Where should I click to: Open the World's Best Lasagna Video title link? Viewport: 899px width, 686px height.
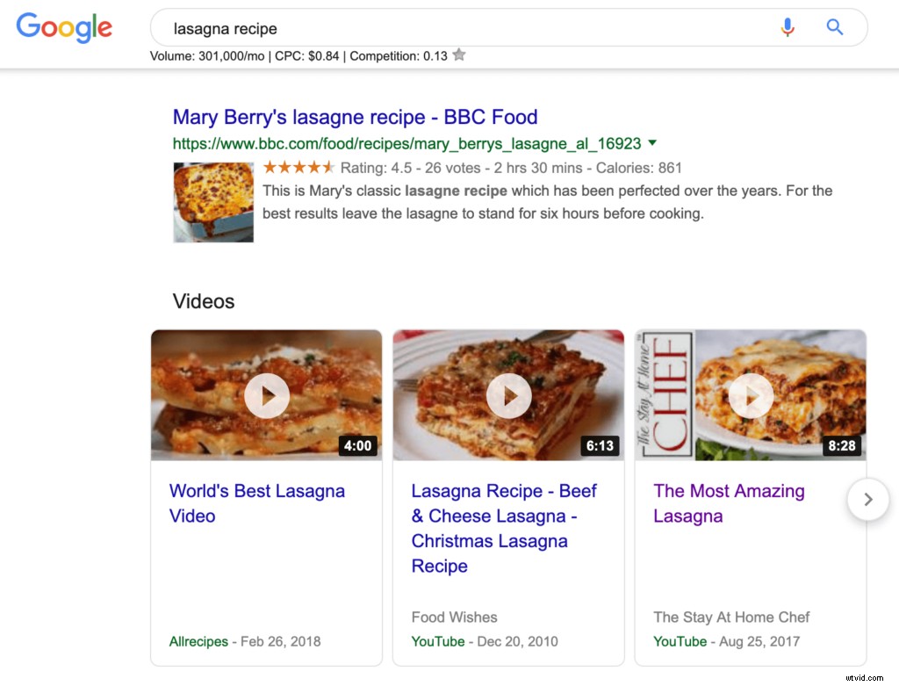point(256,503)
